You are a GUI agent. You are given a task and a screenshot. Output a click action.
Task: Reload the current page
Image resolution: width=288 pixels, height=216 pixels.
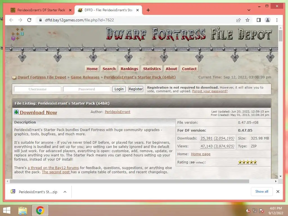[29, 20]
